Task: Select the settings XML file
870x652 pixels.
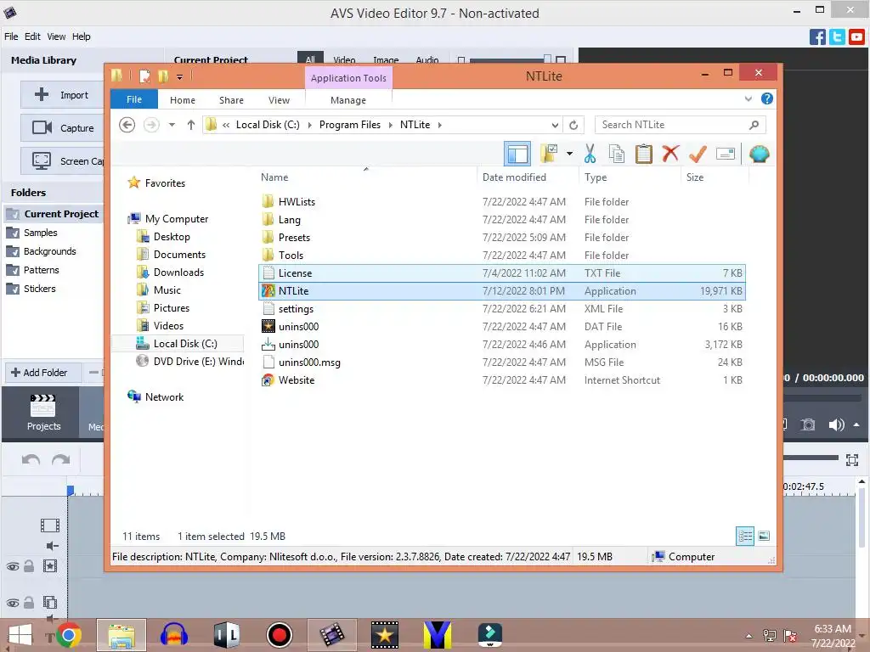Action: point(501,309)
